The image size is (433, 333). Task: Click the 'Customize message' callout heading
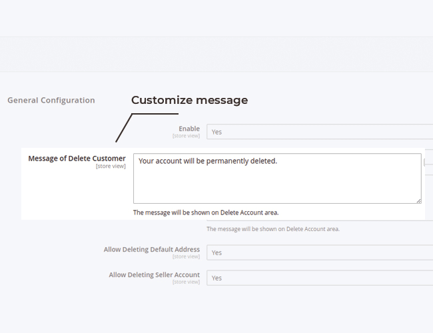[189, 101]
